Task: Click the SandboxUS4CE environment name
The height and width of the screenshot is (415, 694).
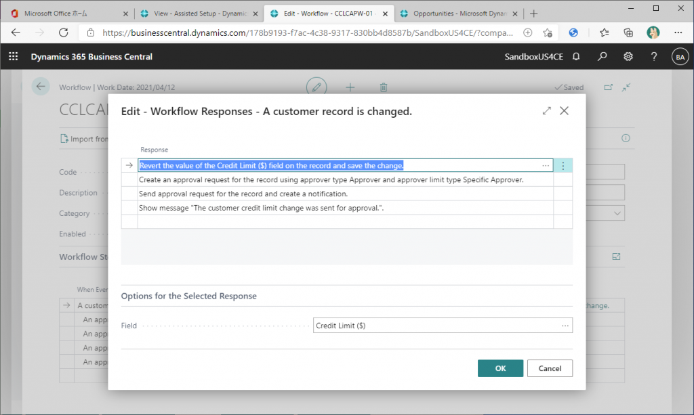Action: pyautogui.click(x=534, y=57)
